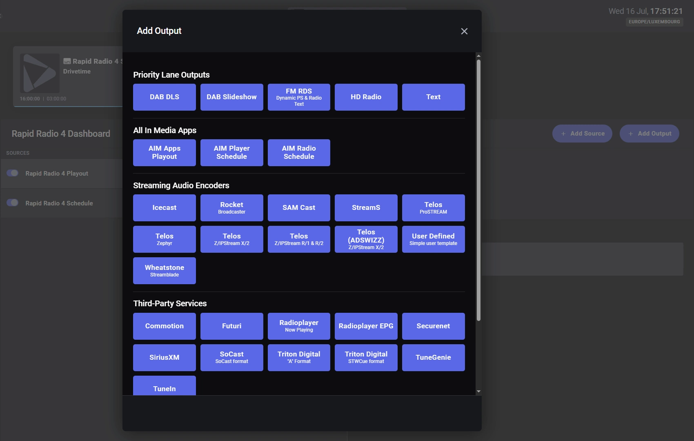Choose Icecast encoder output
Screen dimensions: 694x441
pos(165,208)
